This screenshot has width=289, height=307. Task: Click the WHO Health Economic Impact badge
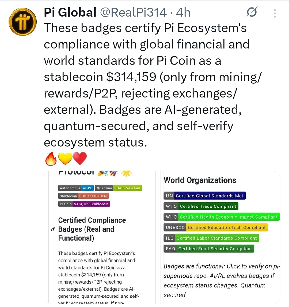pyautogui.click(x=222, y=217)
